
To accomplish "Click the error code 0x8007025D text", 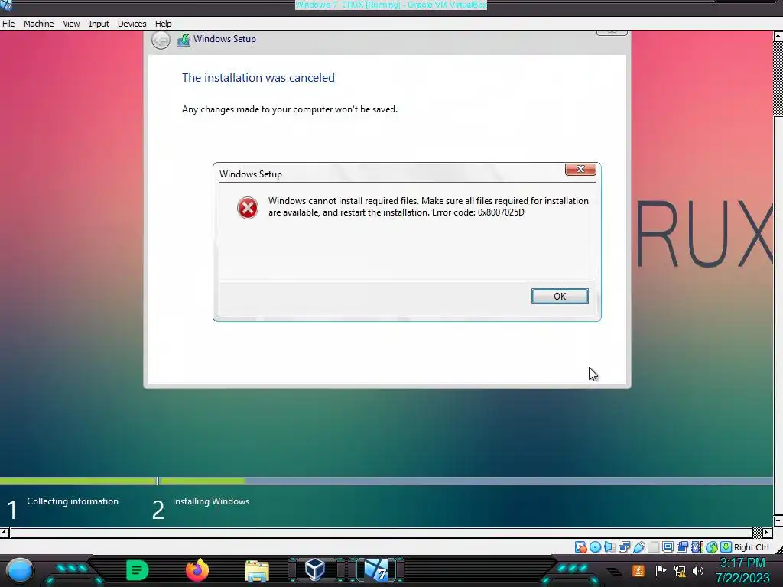I will pyautogui.click(x=501, y=212).
